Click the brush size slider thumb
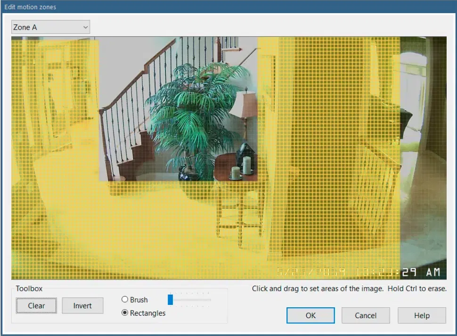This screenshot has width=457, height=336. tap(170, 300)
